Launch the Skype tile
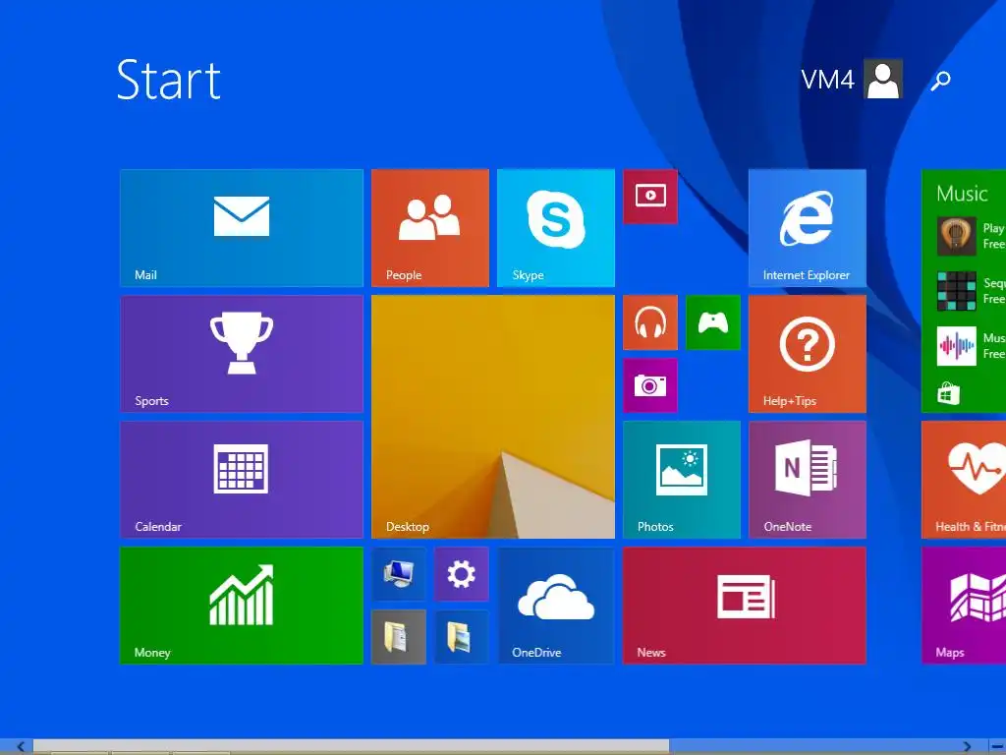This screenshot has height=755, width=1006. point(556,228)
